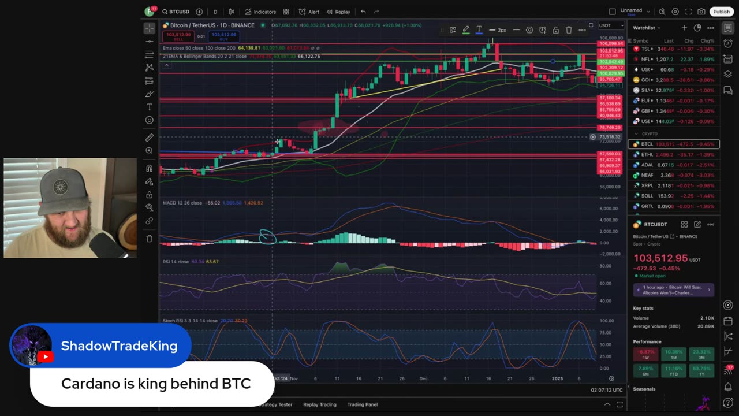The height and width of the screenshot is (416, 739).
Task: Open the emoji icons tool
Action: (x=150, y=121)
